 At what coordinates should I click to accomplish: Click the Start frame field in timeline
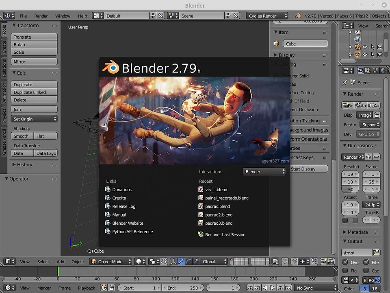[139, 288]
